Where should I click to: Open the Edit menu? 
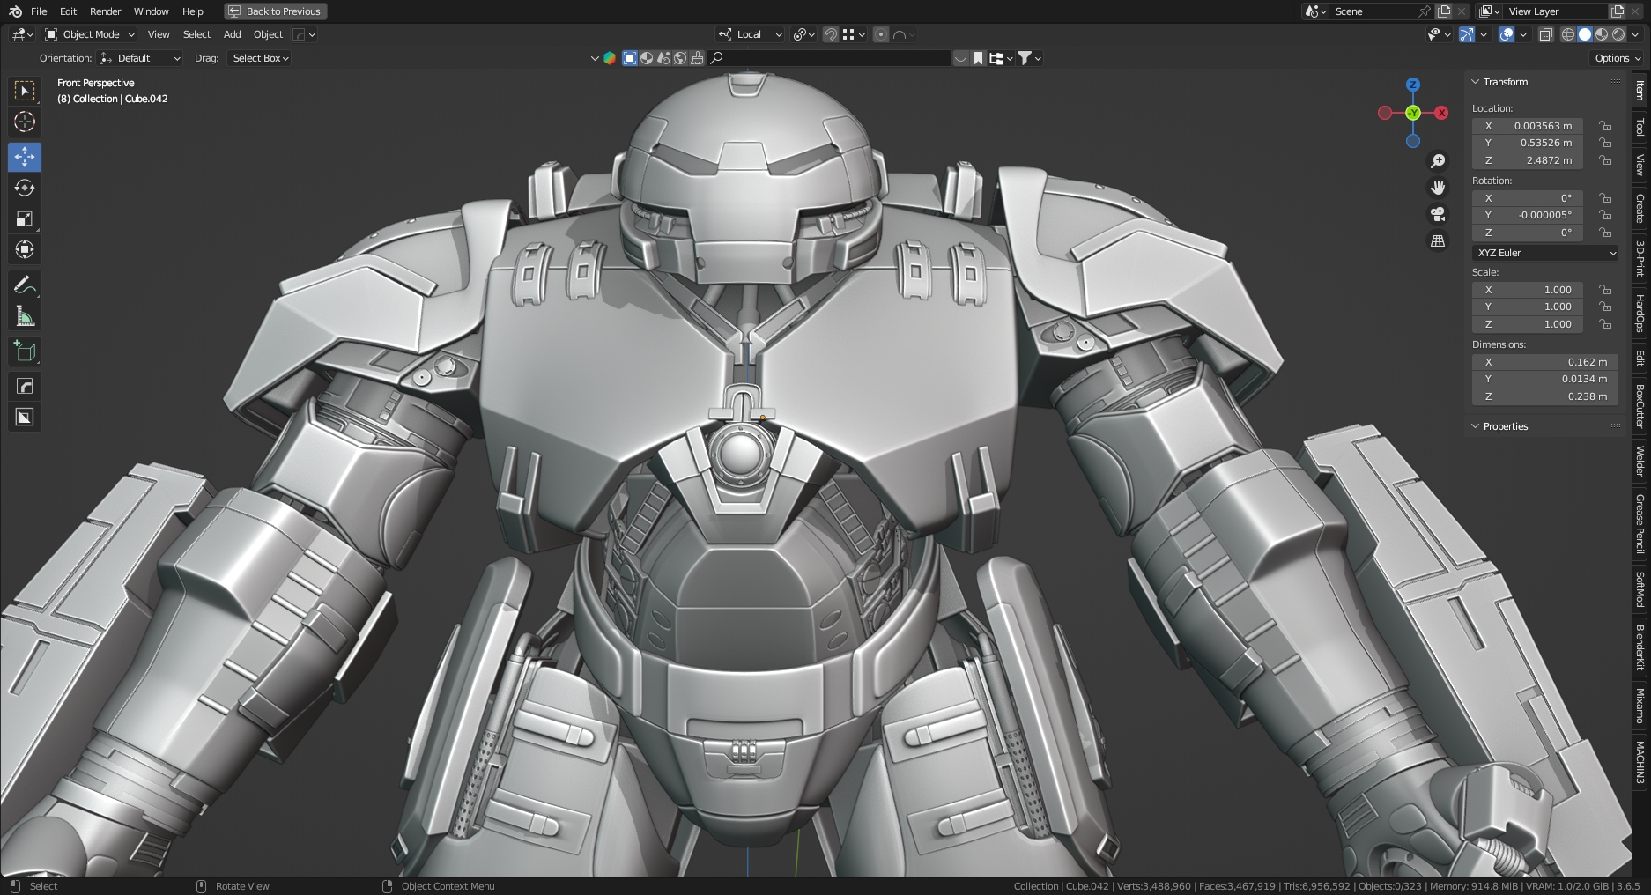68,11
